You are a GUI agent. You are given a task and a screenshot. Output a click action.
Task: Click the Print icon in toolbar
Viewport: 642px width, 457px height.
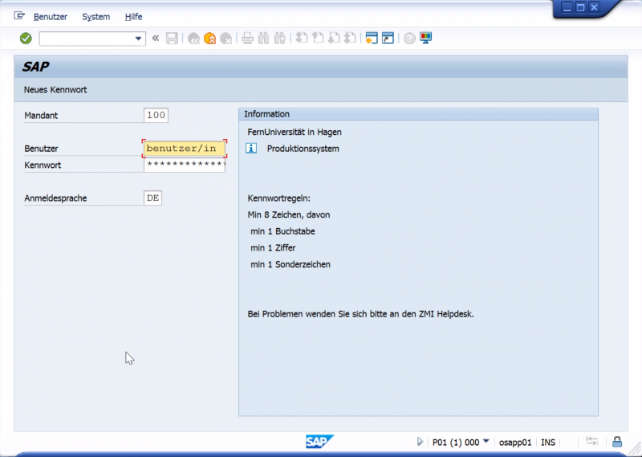(x=247, y=39)
